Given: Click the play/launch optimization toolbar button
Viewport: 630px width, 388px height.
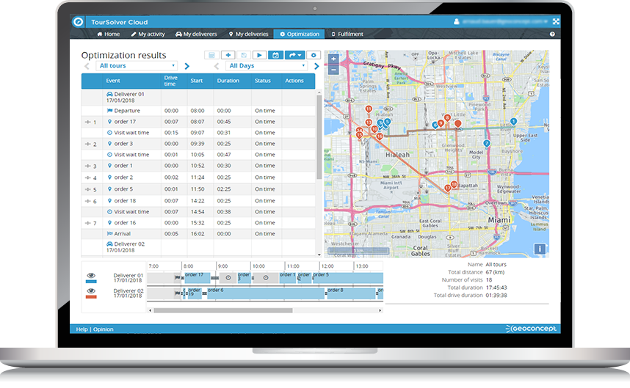Looking at the screenshot, I should [259, 55].
